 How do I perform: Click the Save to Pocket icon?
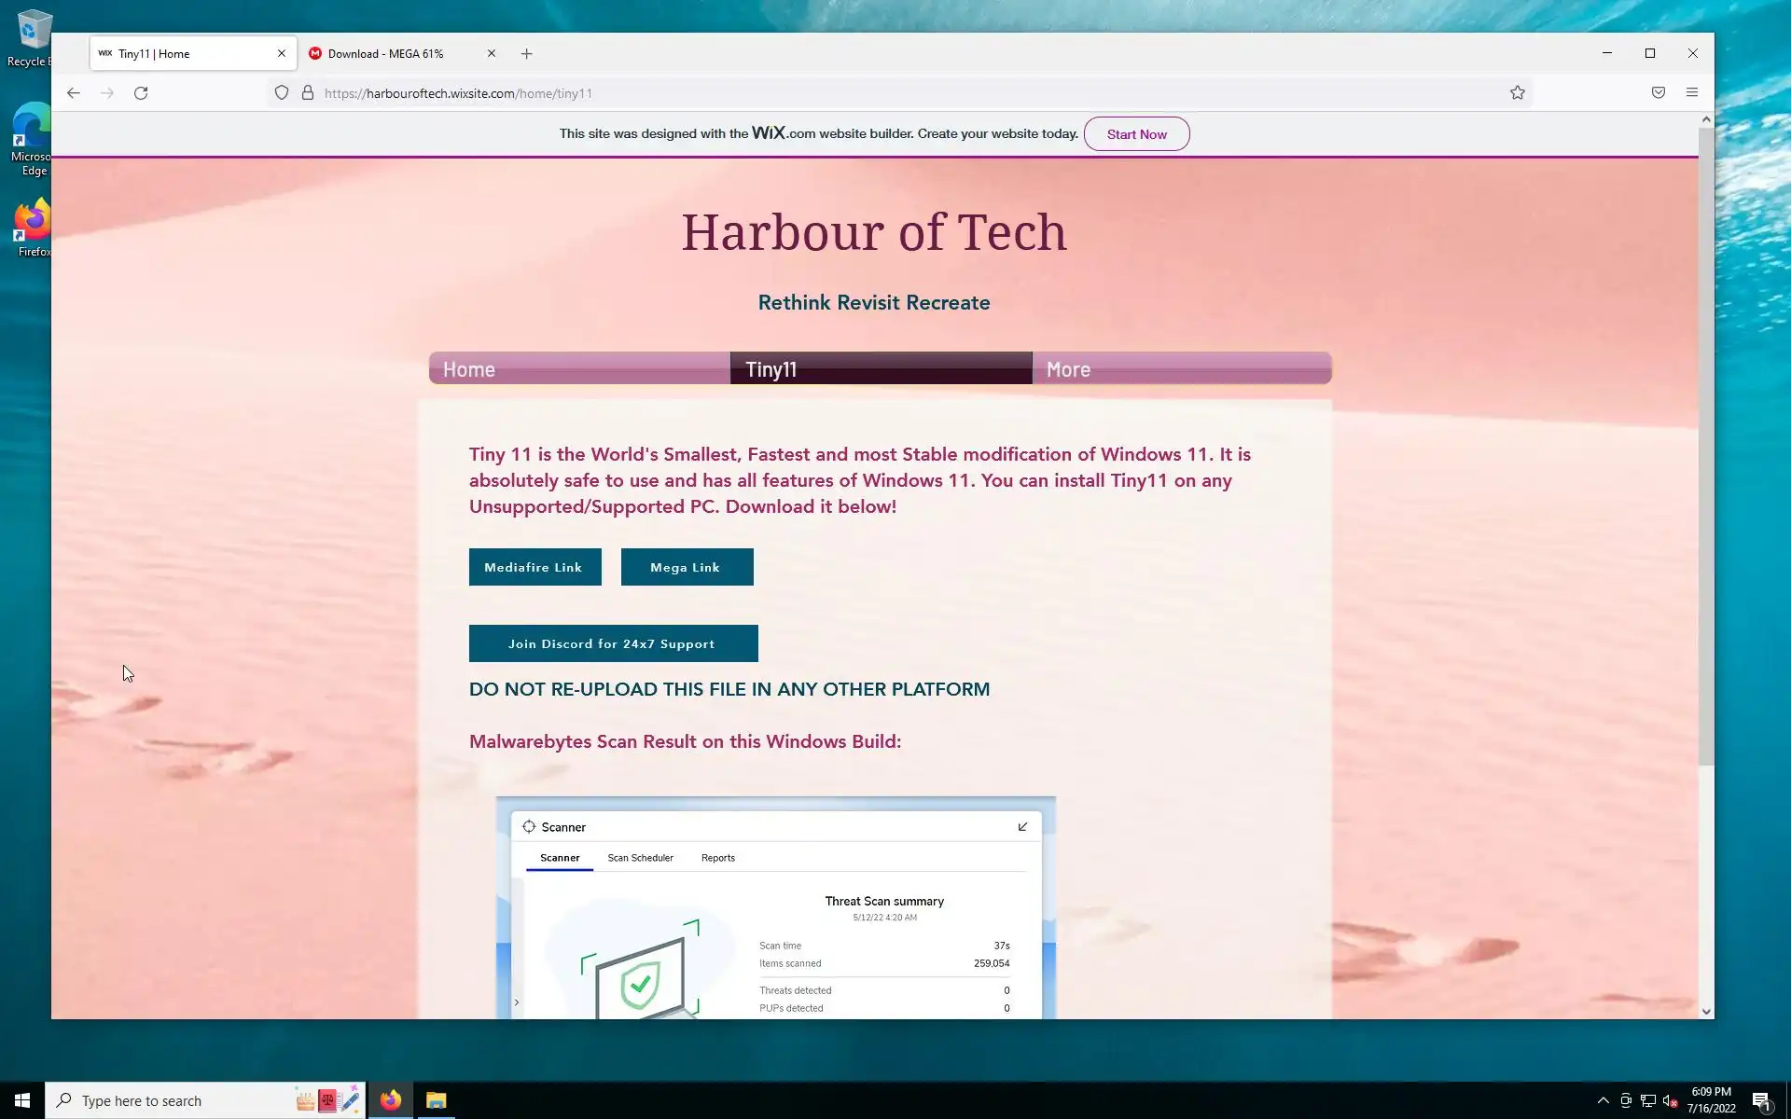[x=1658, y=93]
